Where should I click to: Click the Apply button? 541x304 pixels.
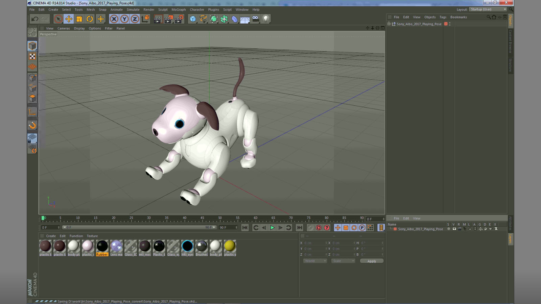coord(372,261)
